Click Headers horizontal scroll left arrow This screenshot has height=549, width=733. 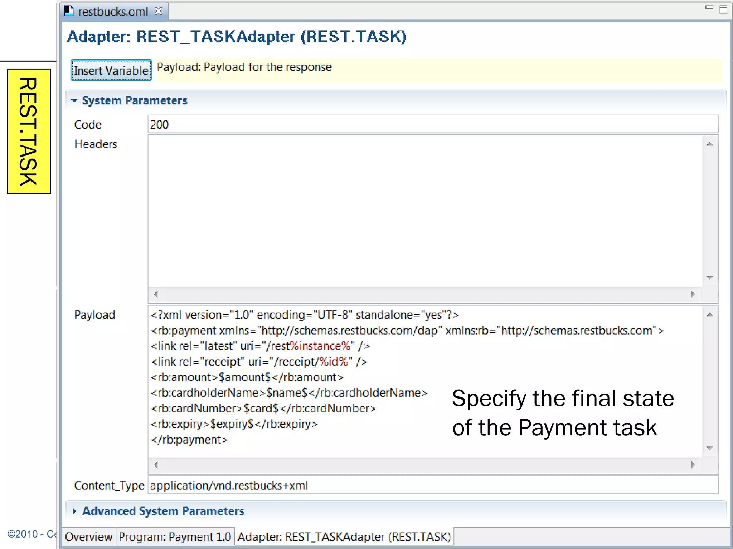tap(156, 294)
